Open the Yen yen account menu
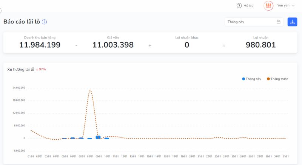The image size is (302, 165). click(x=283, y=6)
